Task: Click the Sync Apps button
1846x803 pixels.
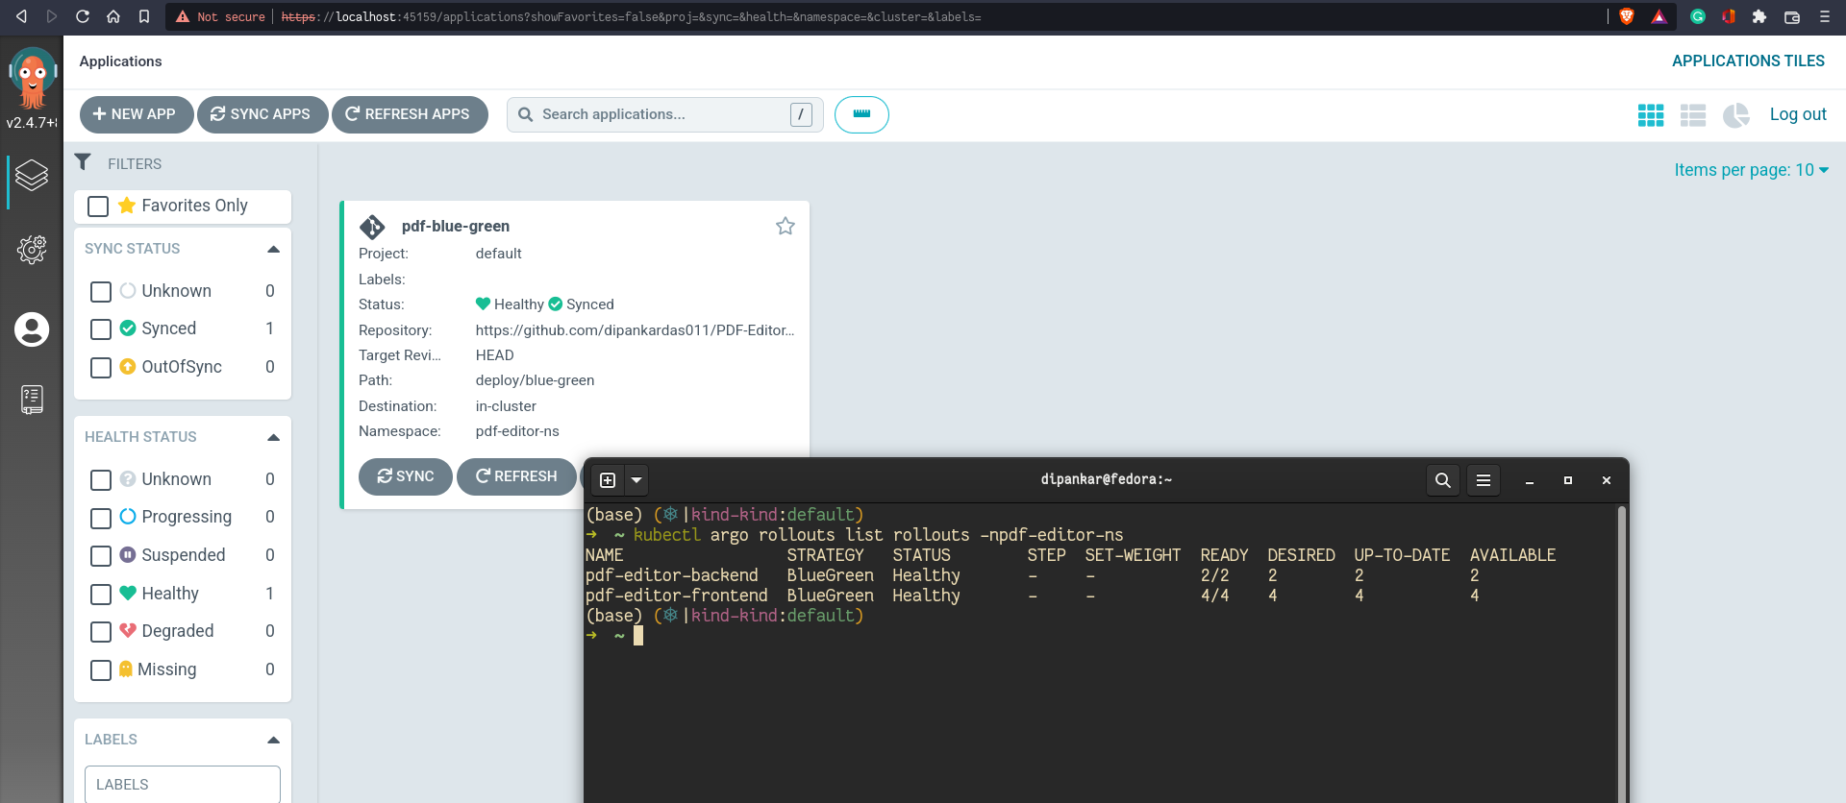Action: tap(262, 114)
